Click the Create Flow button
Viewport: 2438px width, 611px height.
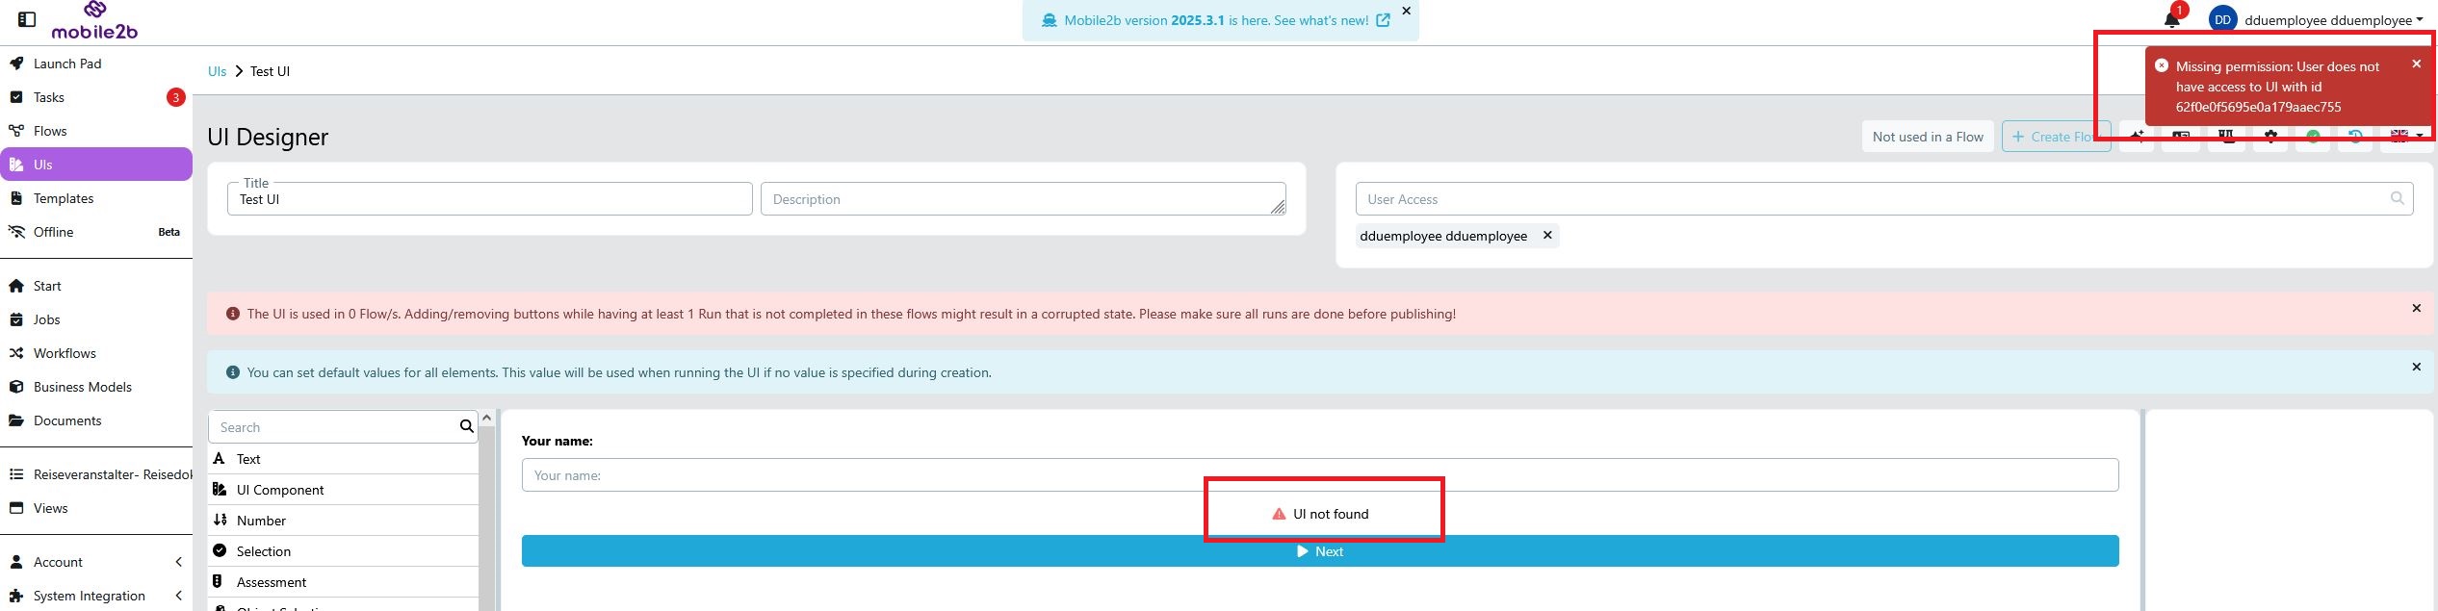(2055, 137)
